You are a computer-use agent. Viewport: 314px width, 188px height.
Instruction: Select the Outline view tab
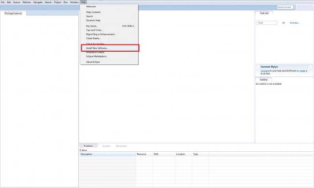coord(264,80)
